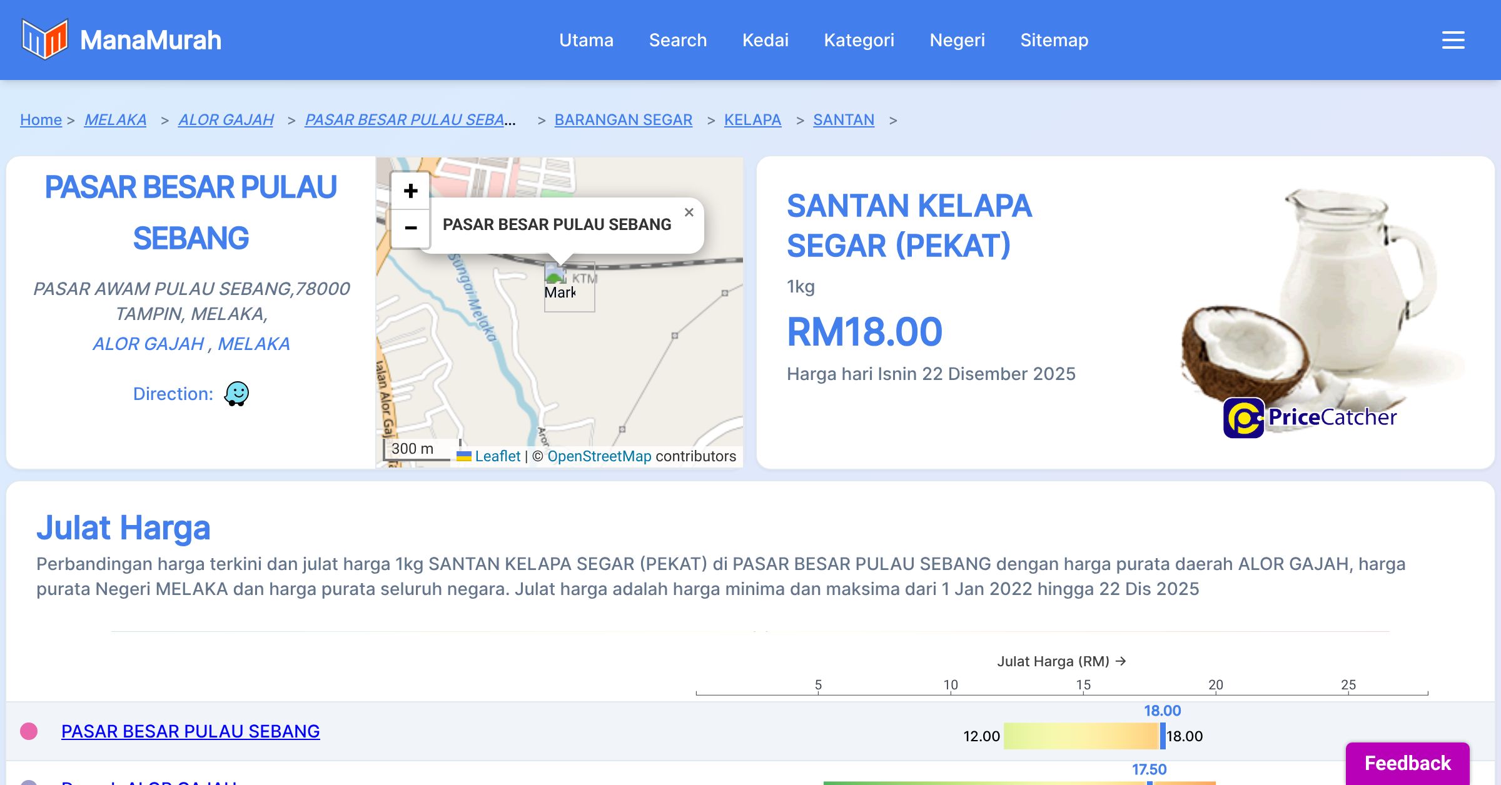Click the pink Pasar Besar Pulau Sebang legend dot
The image size is (1501, 785).
[x=29, y=731]
